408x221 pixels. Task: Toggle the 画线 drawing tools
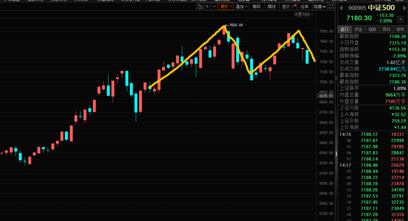pyautogui.click(x=272, y=6)
